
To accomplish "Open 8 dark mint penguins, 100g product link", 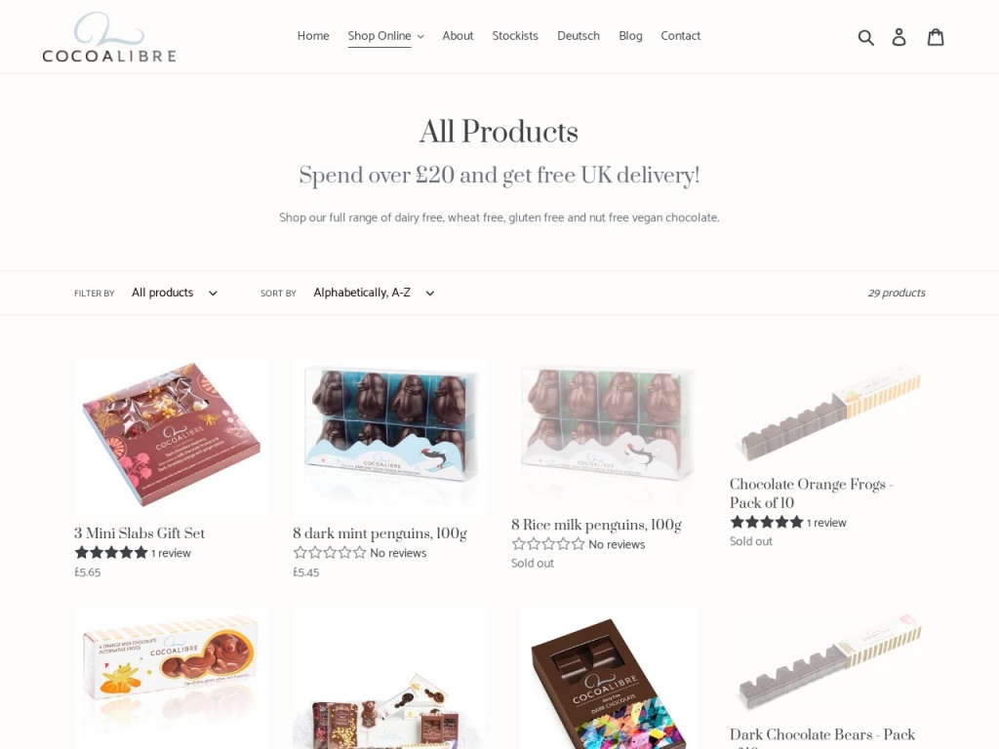I will click(x=380, y=533).
